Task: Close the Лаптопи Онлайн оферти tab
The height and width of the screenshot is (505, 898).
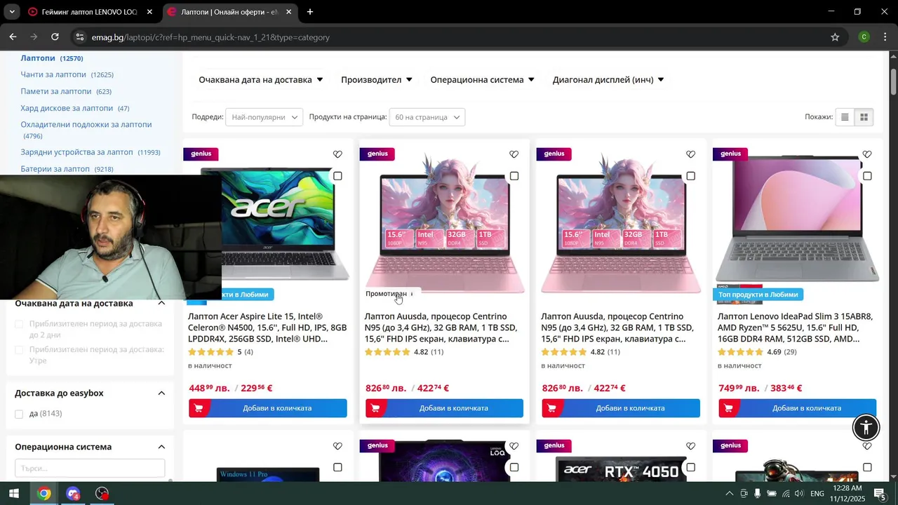Action: (288, 12)
